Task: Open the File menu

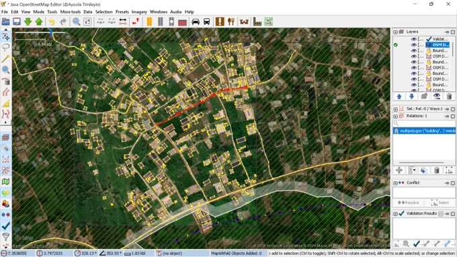Action: [x=5, y=12]
